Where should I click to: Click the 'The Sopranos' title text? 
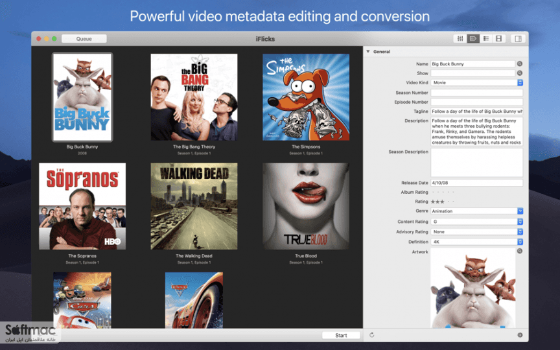click(x=82, y=256)
